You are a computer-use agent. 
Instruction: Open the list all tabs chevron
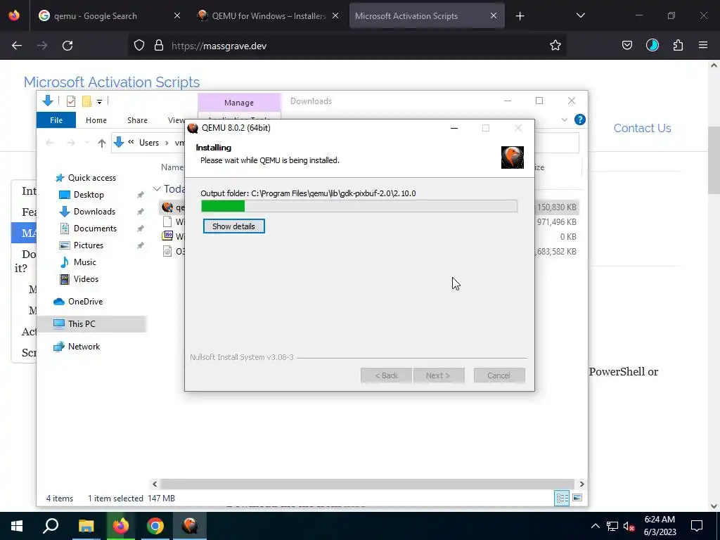pos(580,15)
